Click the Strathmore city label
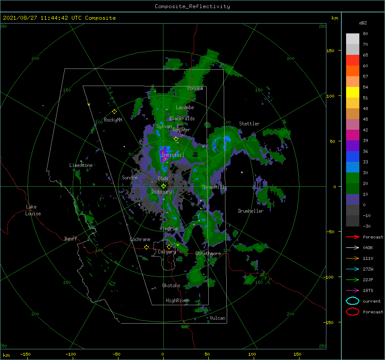The image size is (385, 360). (x=208, y=253)
